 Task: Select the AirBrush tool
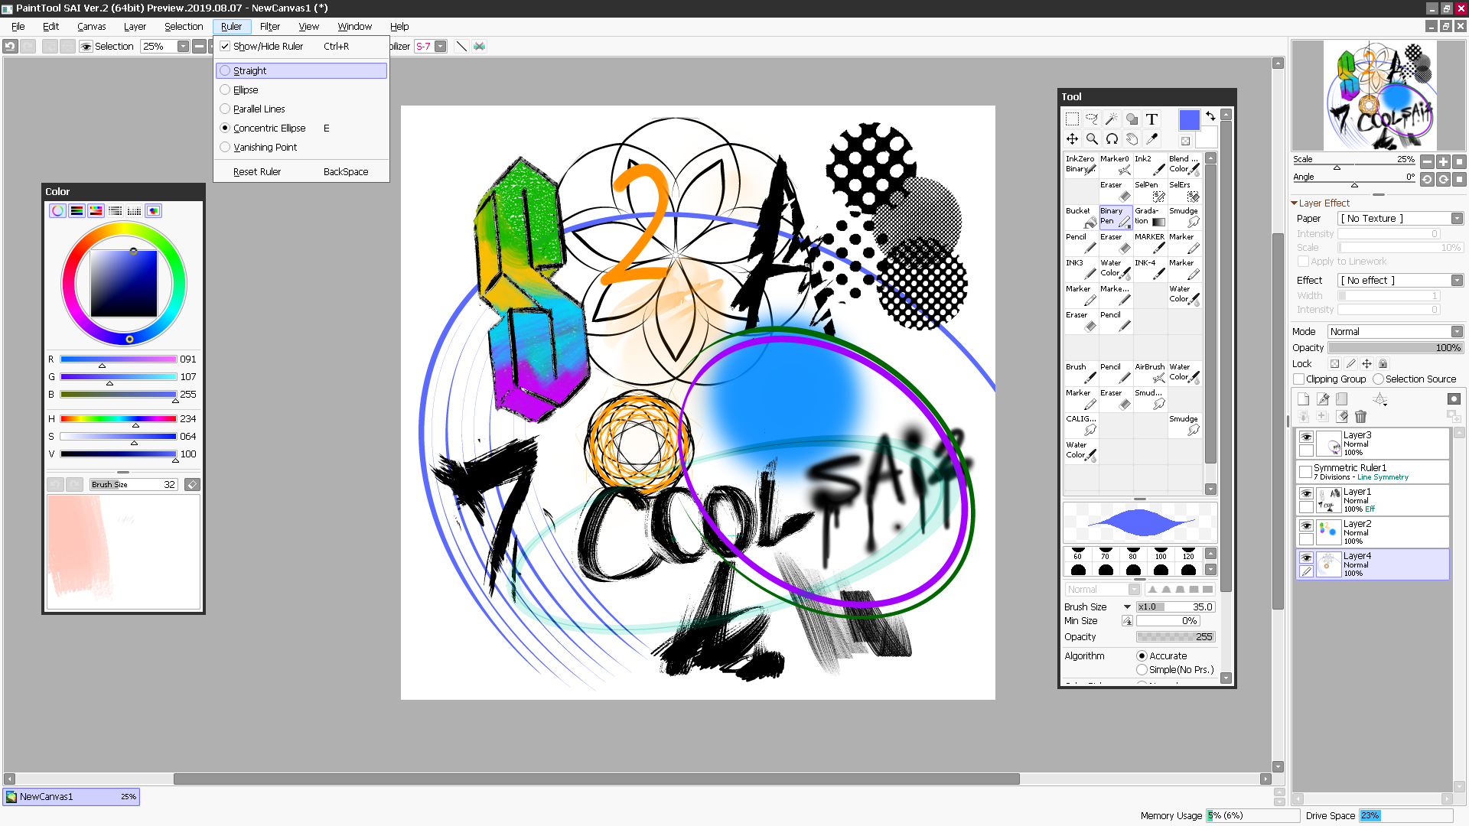[x=1148, y=373]
